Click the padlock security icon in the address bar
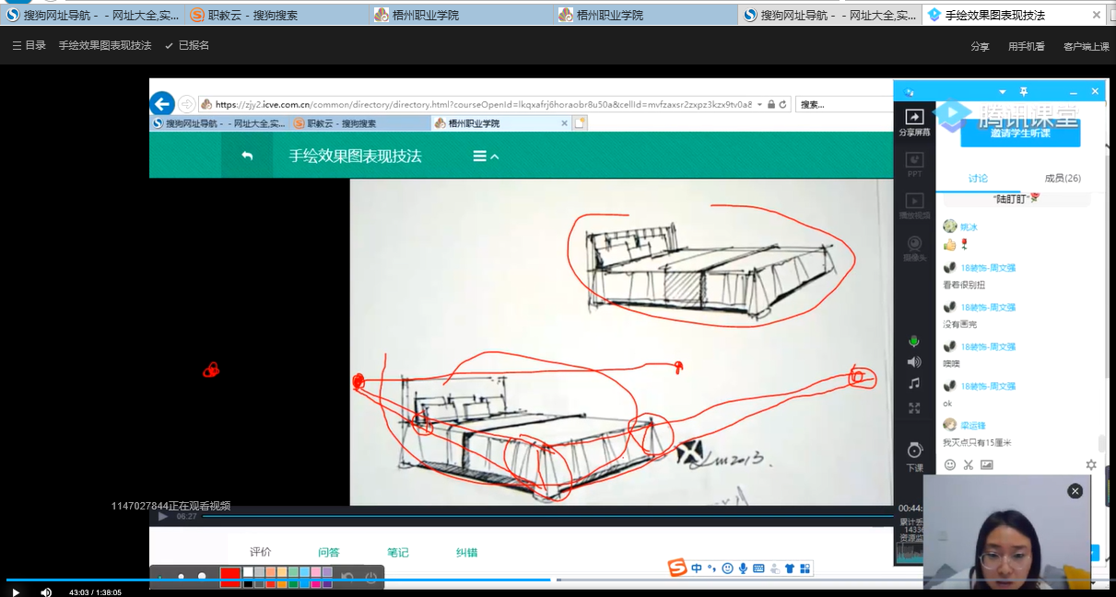This screenshot has height=597, width=1116. [771, 105]
